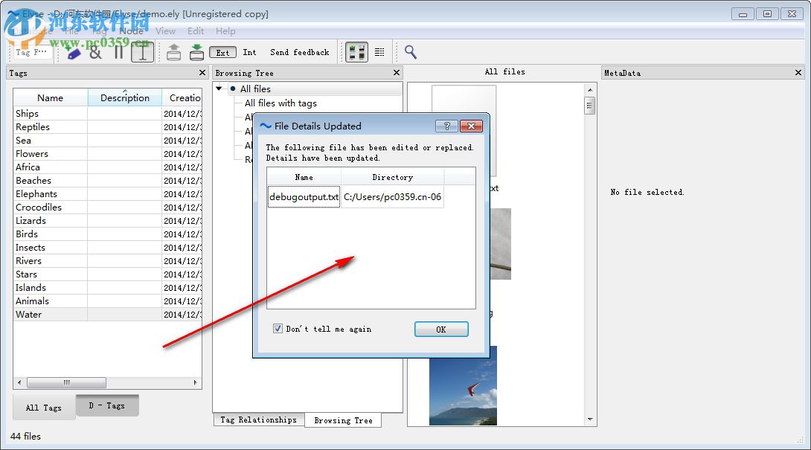Open the Edit menu
The height and width of the screenshot is (450, 811).
tap(196, 31)
